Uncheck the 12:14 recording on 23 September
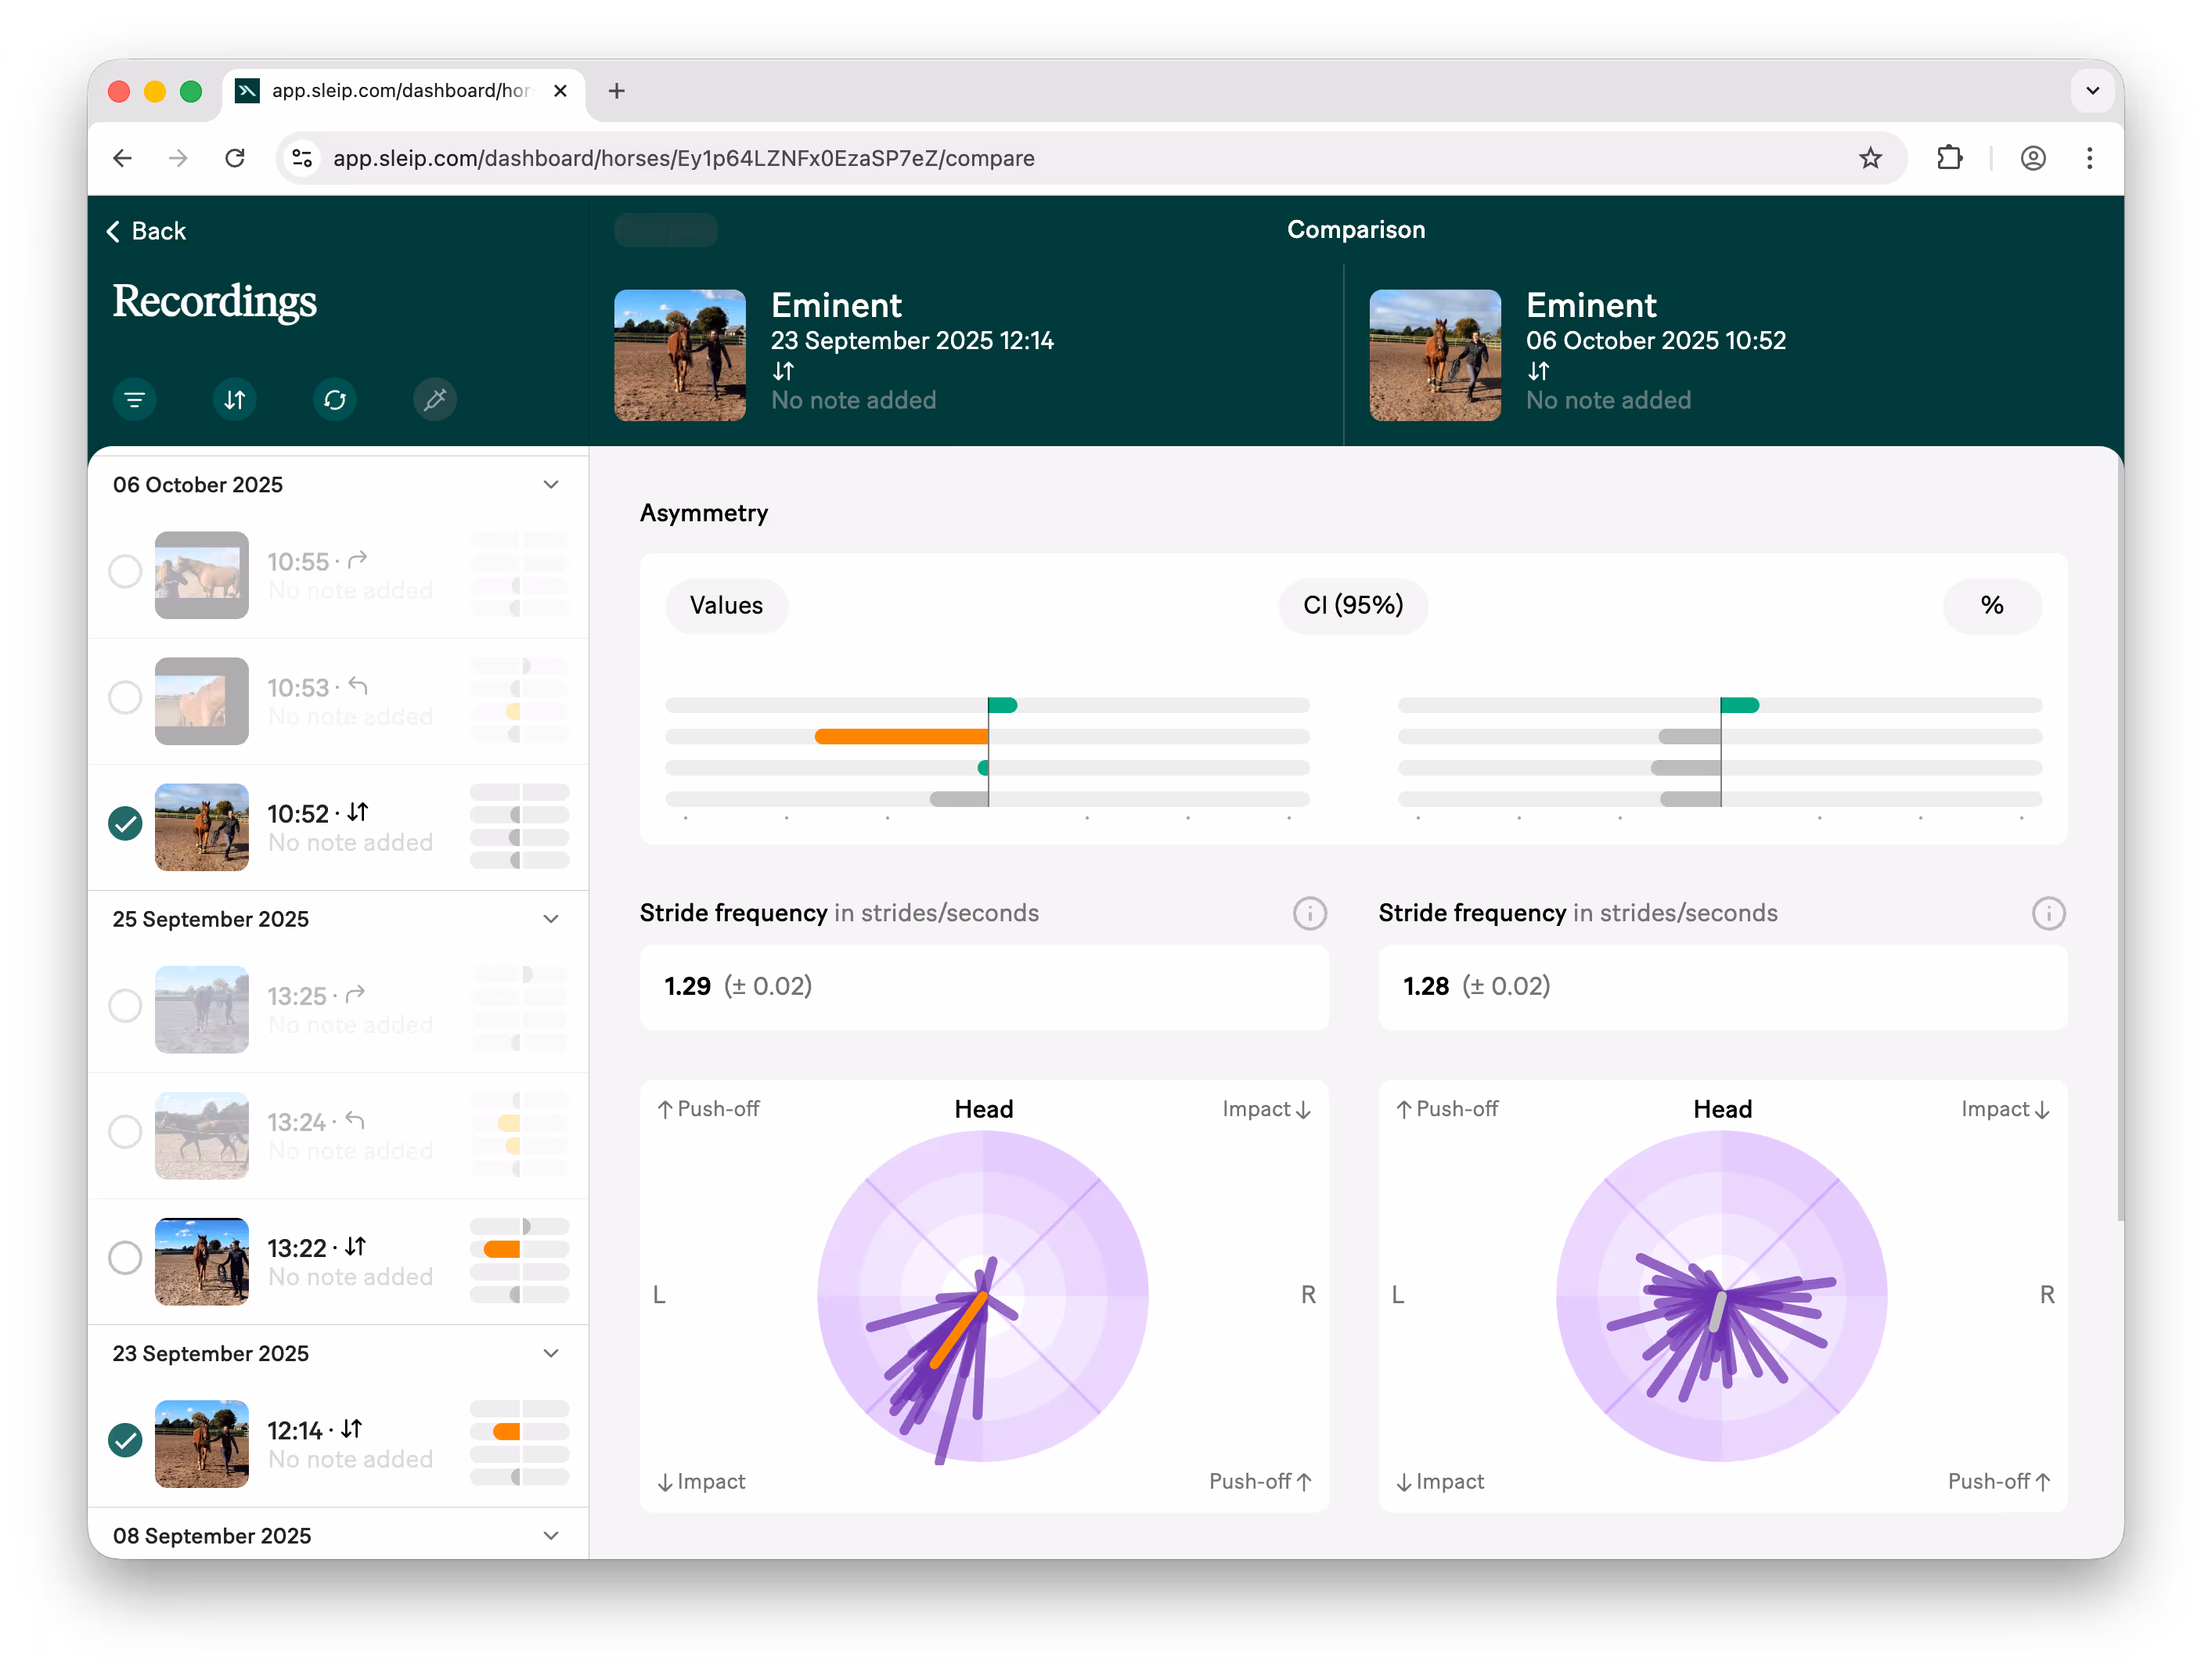This screenshot has width=2212, height=1675. pyautogui.click(x=125, y=1440)
